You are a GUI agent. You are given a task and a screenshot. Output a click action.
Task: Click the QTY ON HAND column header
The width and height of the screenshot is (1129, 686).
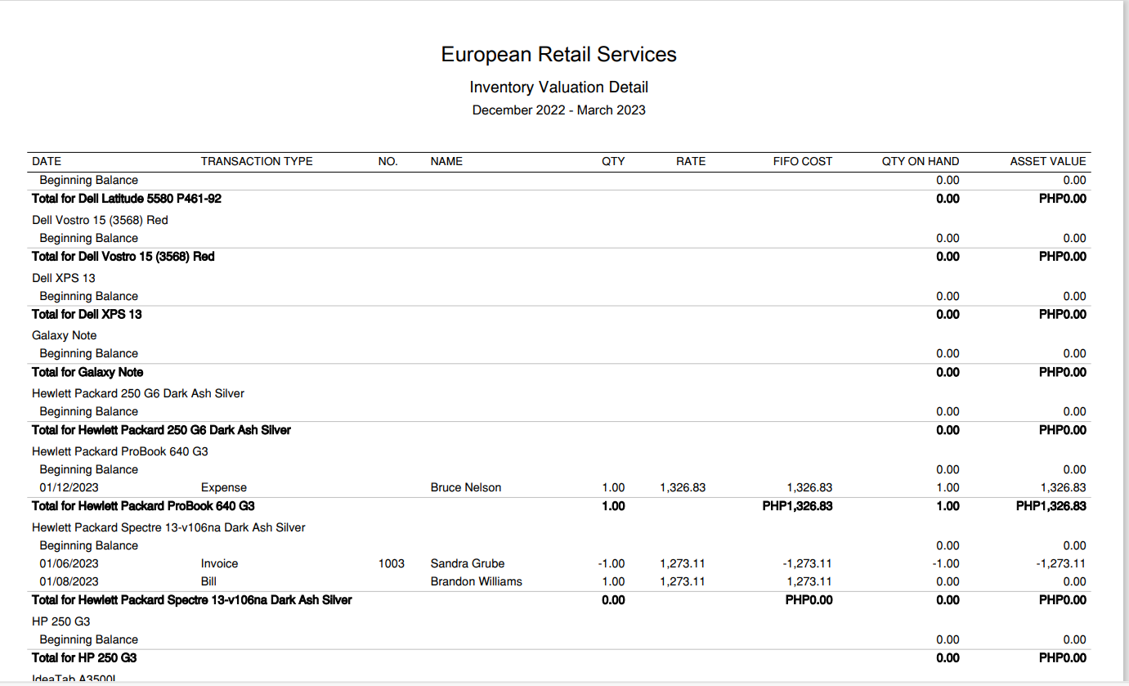point(920,161)
